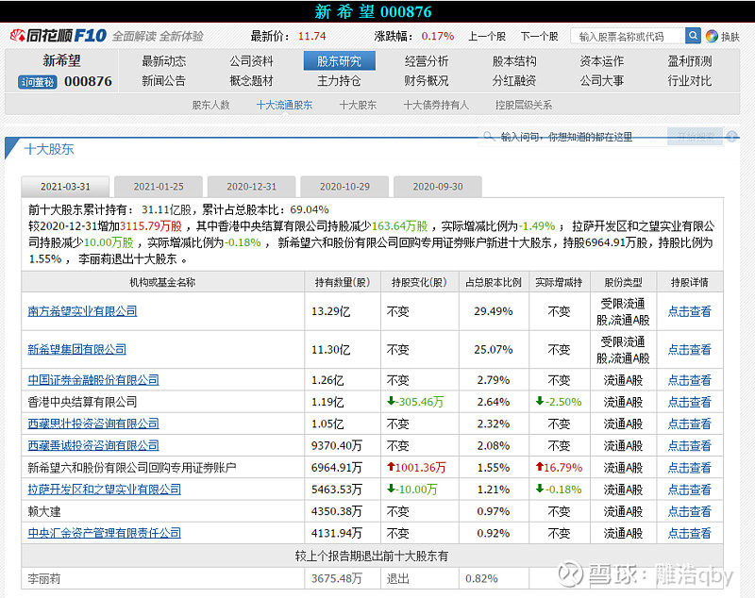755x598 pixels.
Task: Open the 行业对比 menu item
Action: point(690,81)
